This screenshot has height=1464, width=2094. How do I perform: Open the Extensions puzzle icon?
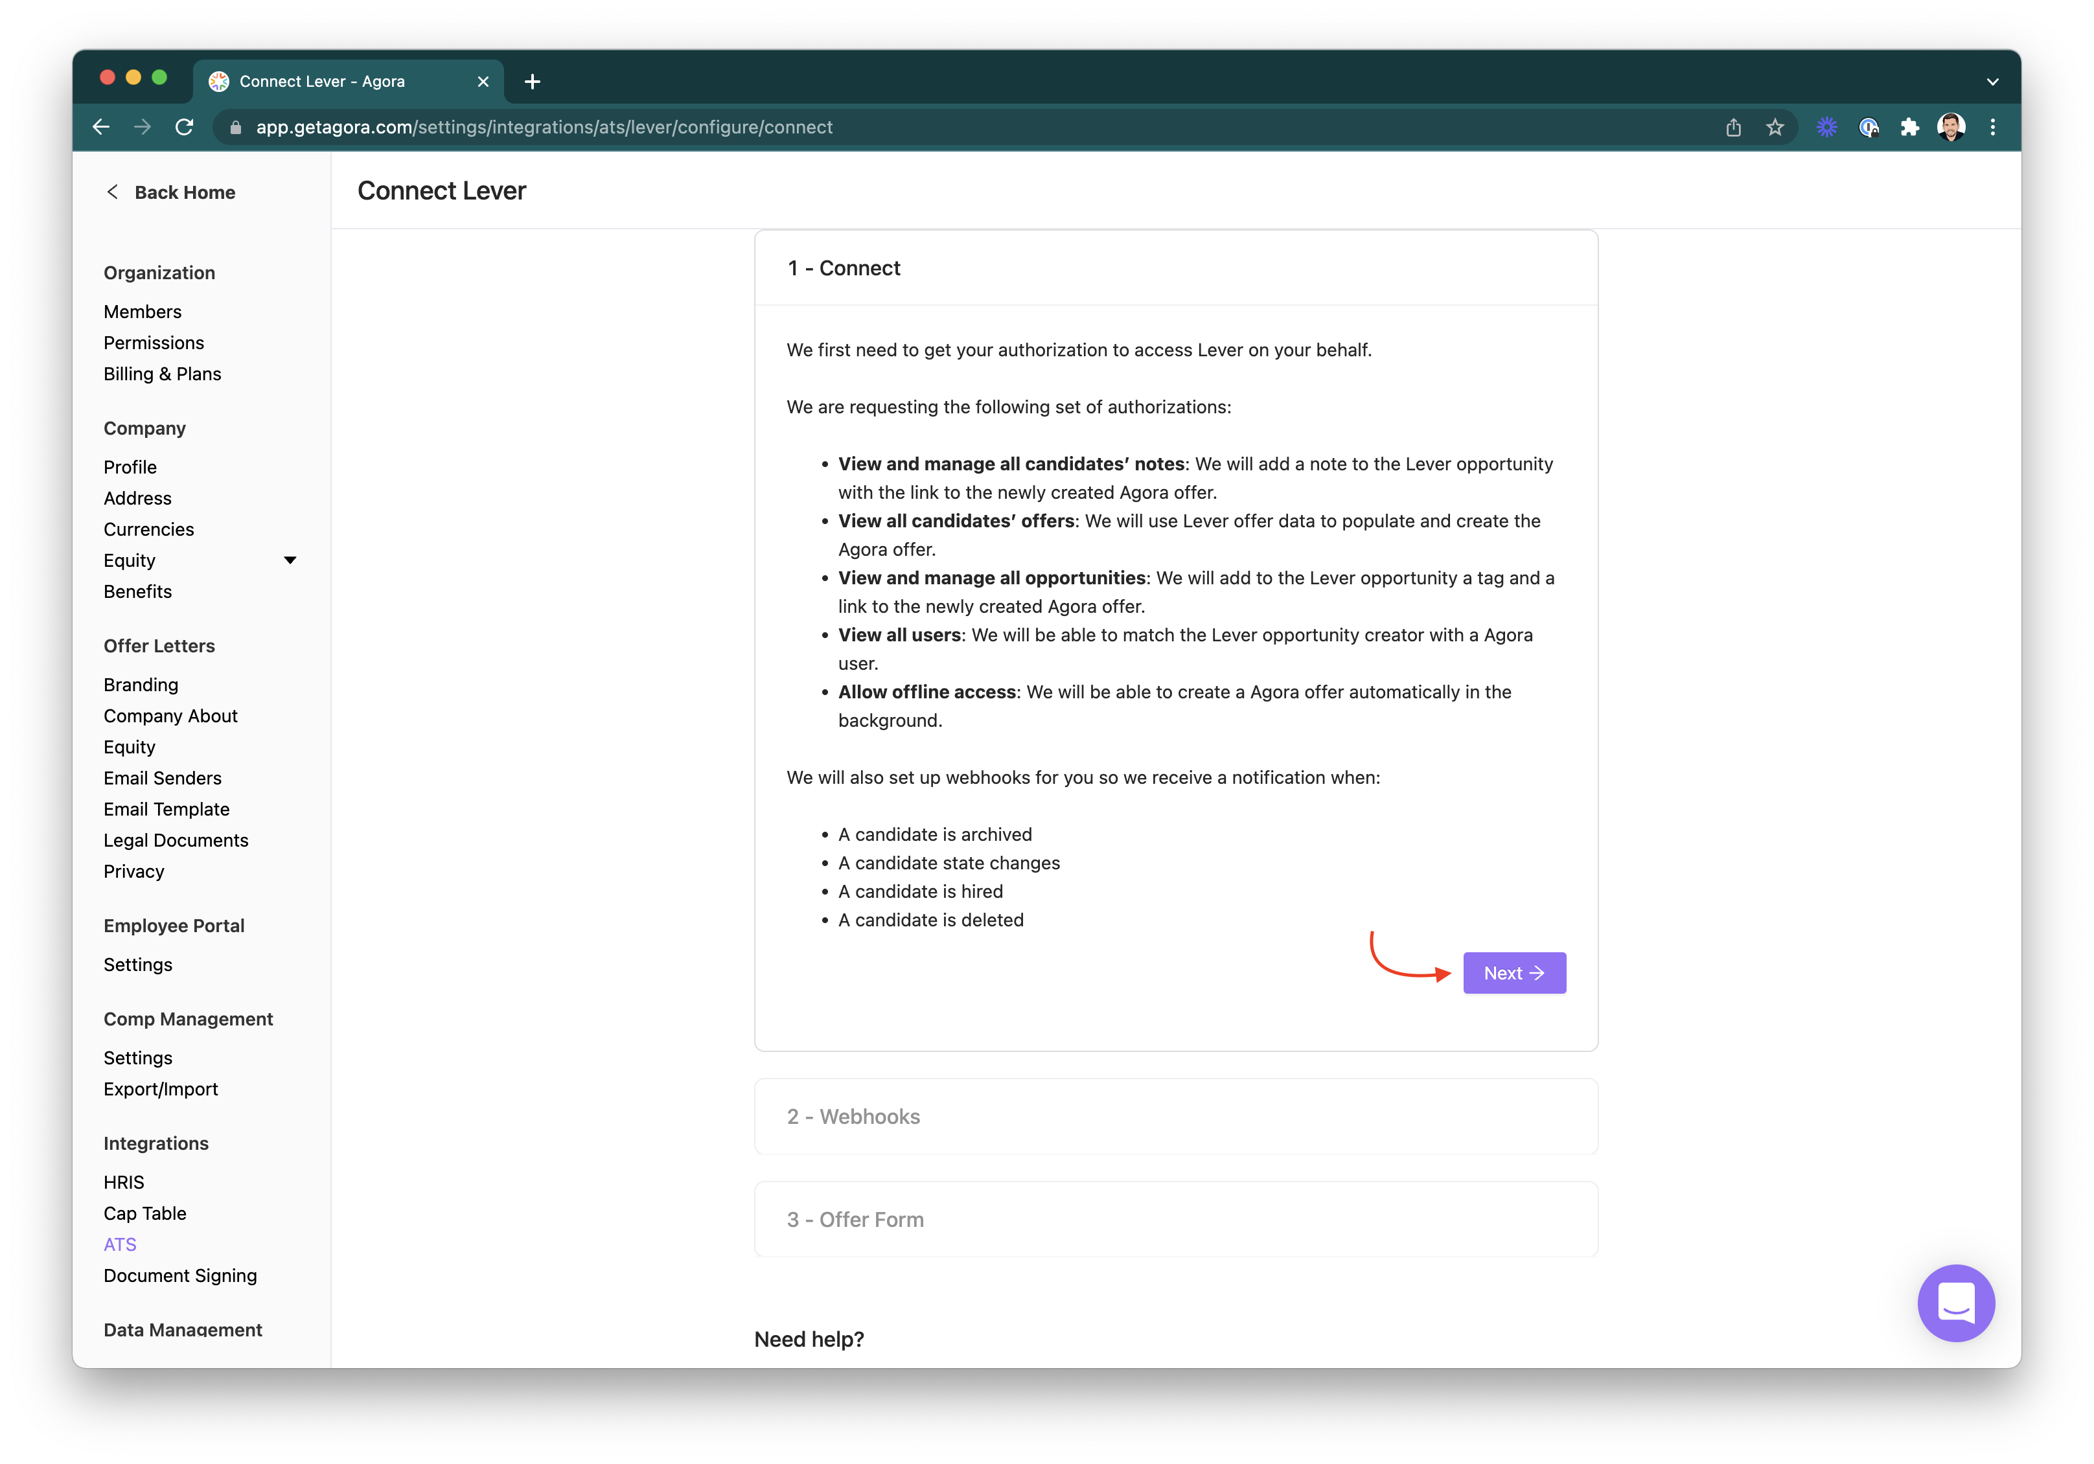click(x=1910, y=128)
